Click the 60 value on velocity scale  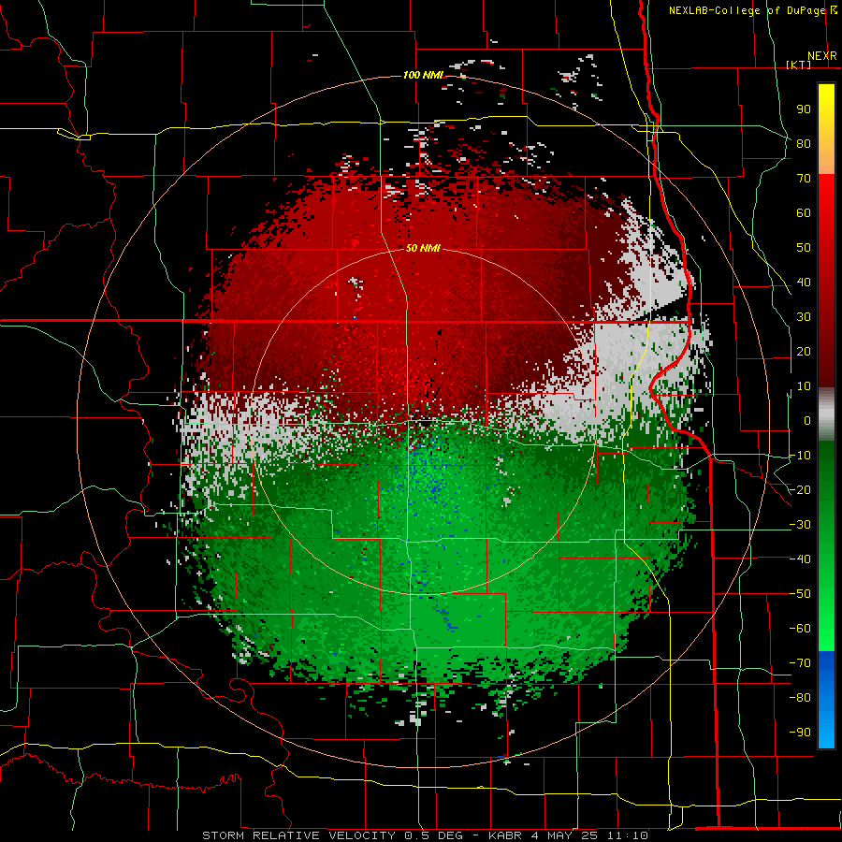pos(804,213)
